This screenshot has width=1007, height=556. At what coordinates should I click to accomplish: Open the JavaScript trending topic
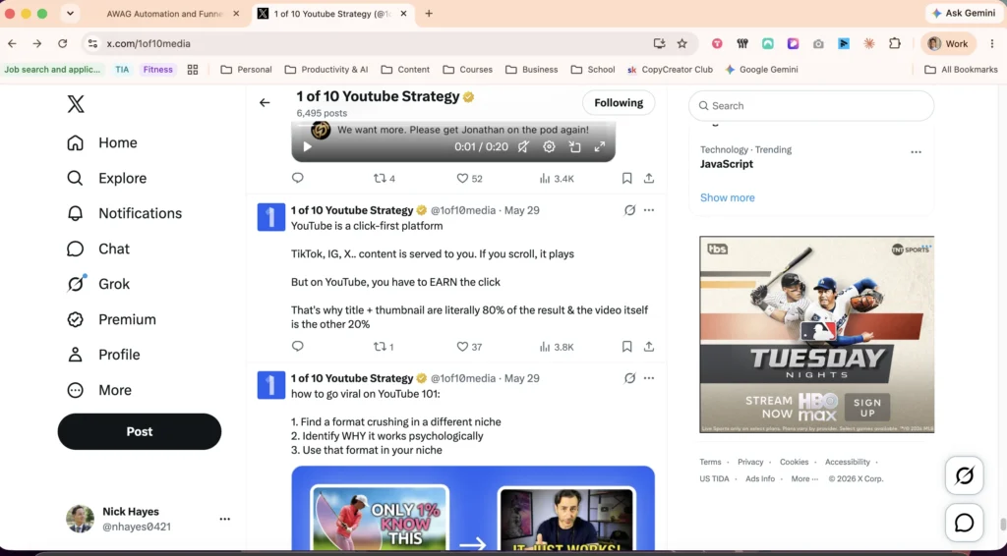click(727, 164)
